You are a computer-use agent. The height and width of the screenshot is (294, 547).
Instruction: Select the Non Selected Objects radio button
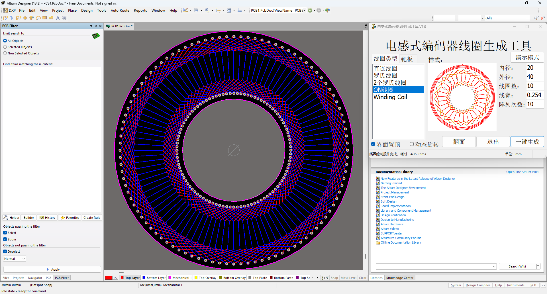point(5,53)
